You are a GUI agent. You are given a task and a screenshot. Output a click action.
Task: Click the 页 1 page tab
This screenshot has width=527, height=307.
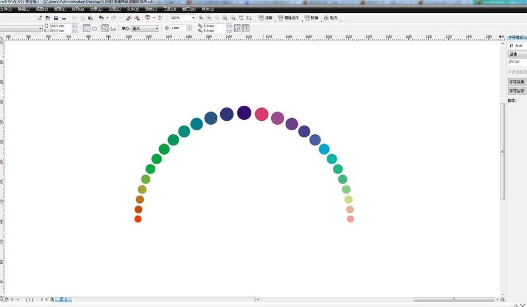click(x=64, y=299)
